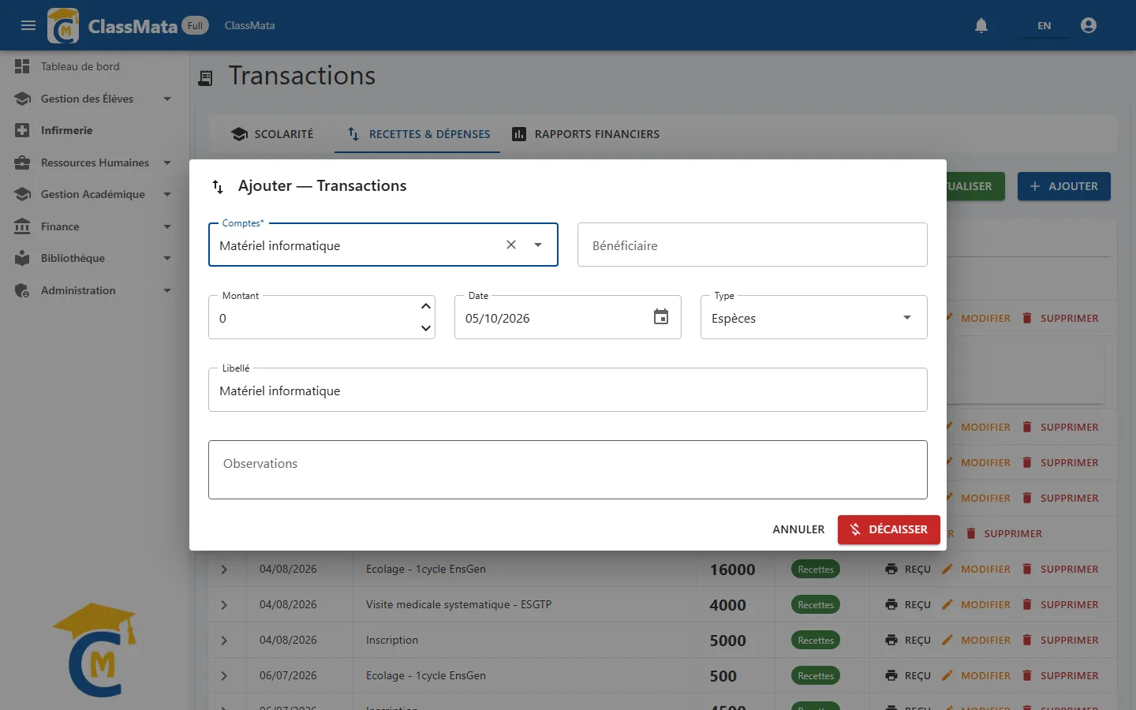Open the user account menu
The width and height of the screenshot is (1136, 710).
1089,25
